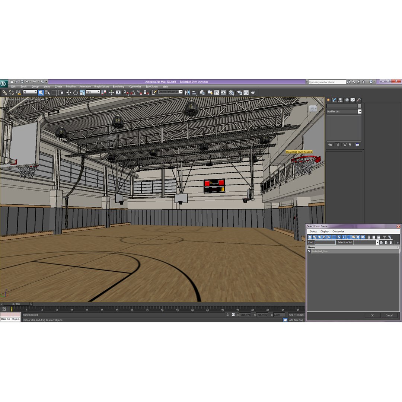Viewport: 402px width, 402px height.
Task: Click the 3ds Max application logo button
Action: click(4, 83)
